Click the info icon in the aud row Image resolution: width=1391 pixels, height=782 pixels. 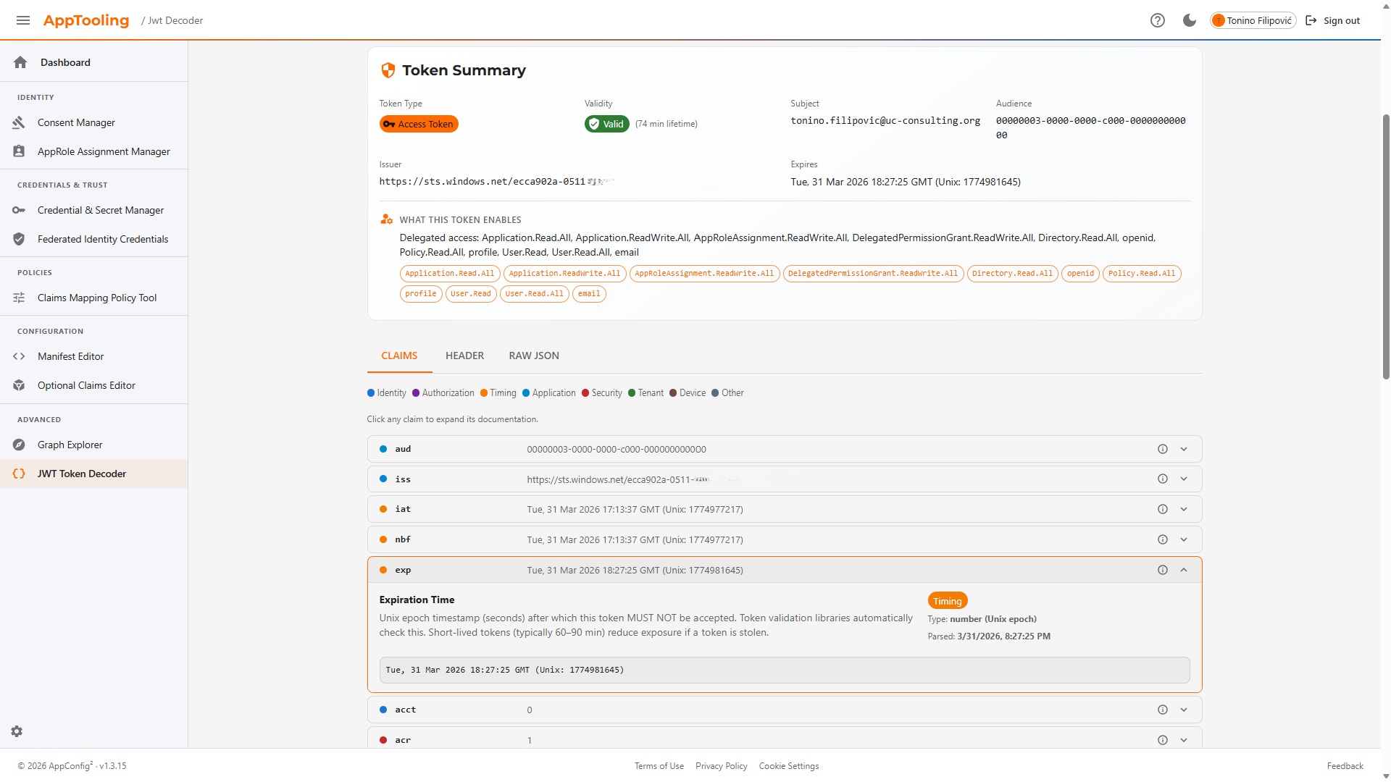tap(1163, 449)
